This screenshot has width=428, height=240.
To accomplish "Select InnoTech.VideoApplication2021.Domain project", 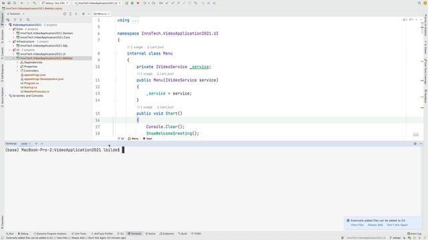I will (46, 33).
